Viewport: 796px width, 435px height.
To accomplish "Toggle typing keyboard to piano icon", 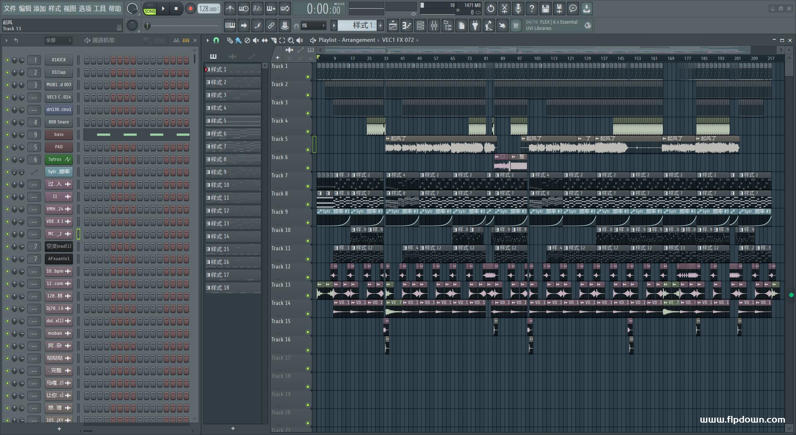I will (230, 26).
